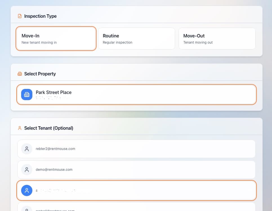Screen dimensions: 272x211
Task: Choose rebter2@rentmouse.com as the tenant
Action: pyautogui.click(x=136, y=149)
